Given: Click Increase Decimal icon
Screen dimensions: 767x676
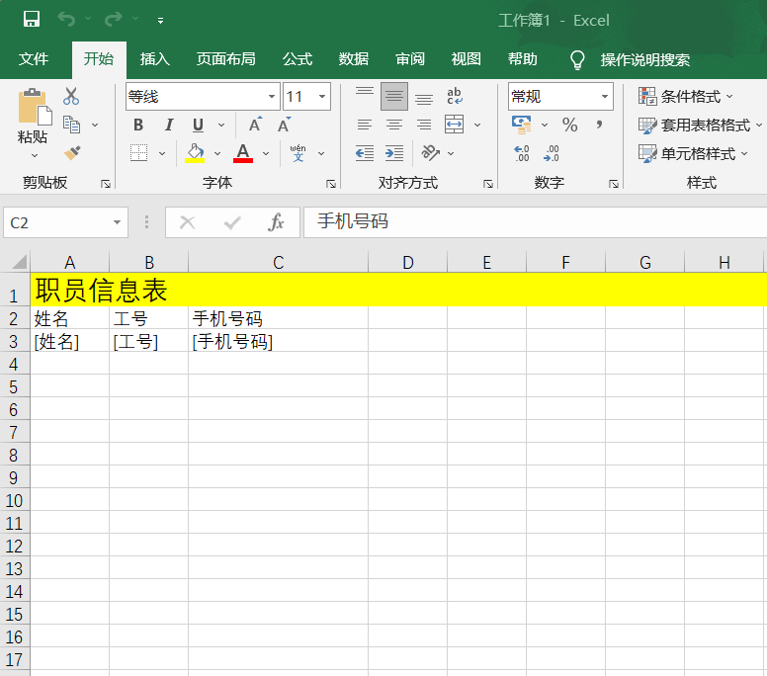Looking at the screenshot, I should pos(522,153).
